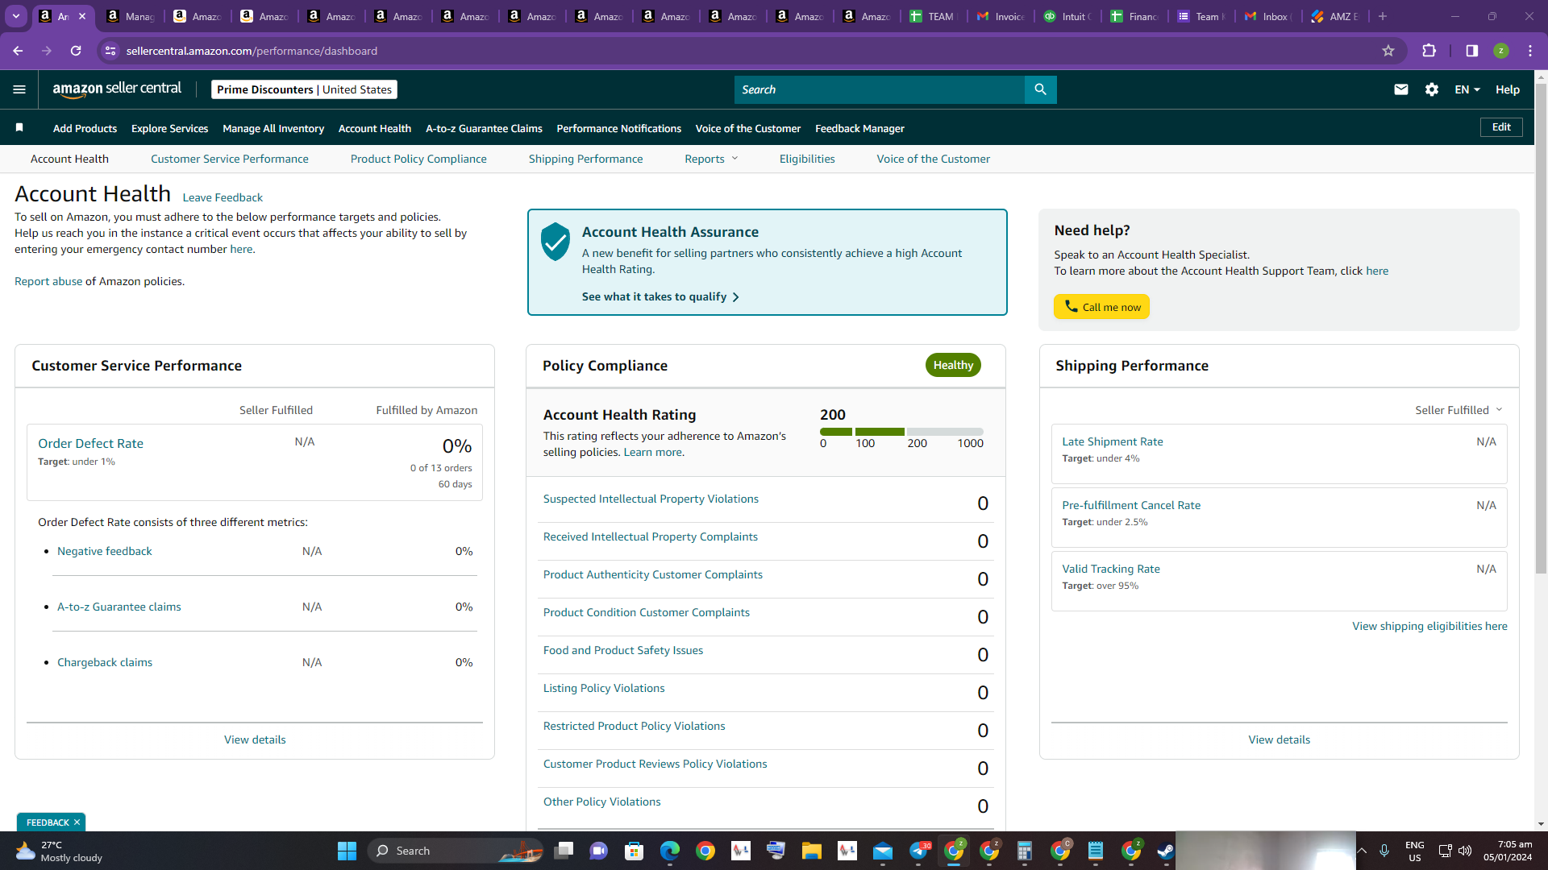The image size is (1548, 870).
Task: Bookmark this page with the star icon
Action: (x=1388, y=51)
